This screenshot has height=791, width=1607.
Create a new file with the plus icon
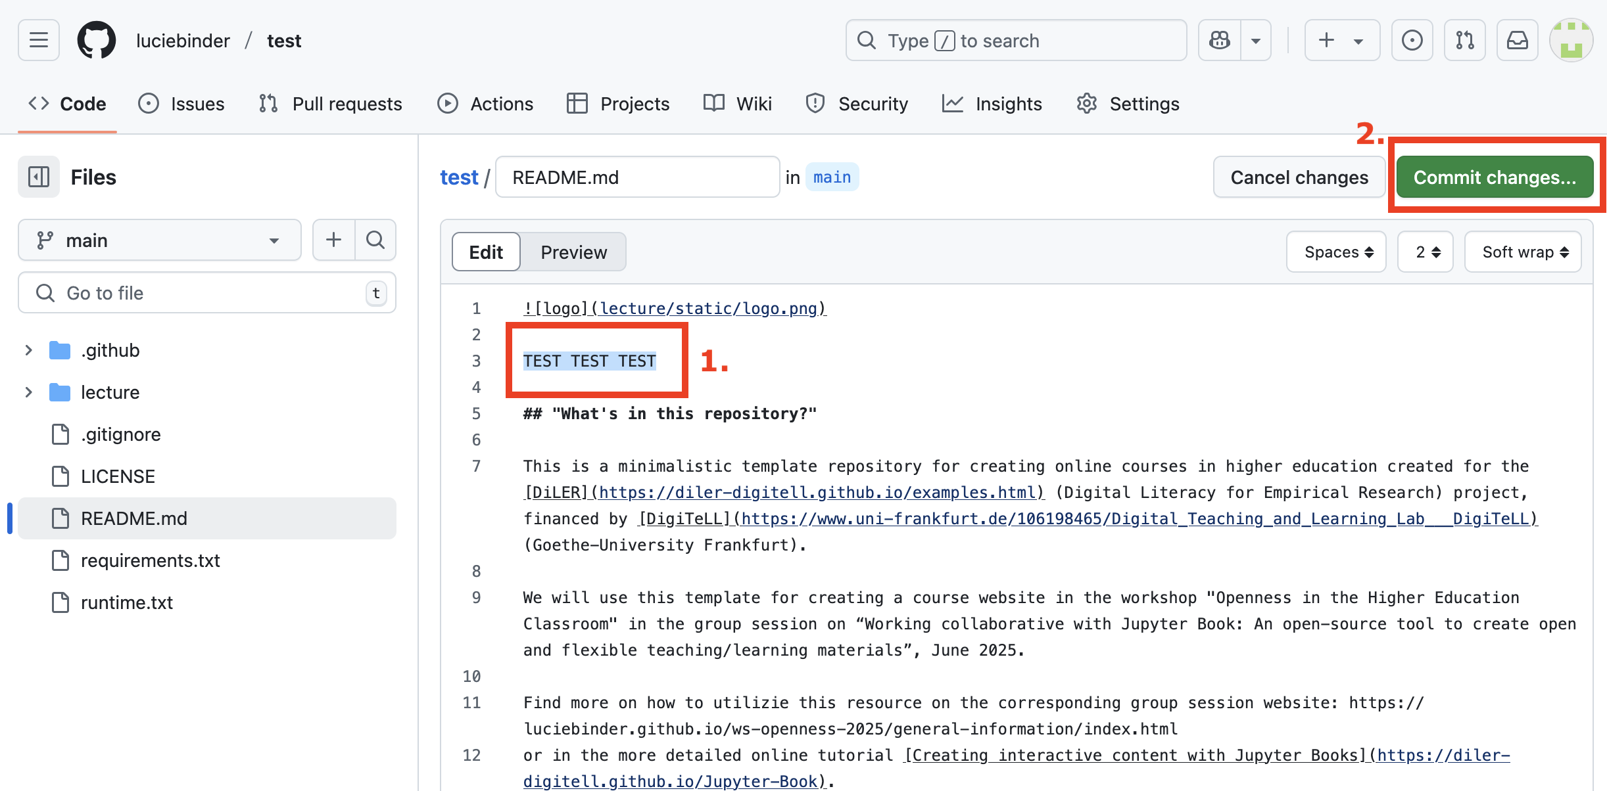pyautogui.click(x=334, y=240)
